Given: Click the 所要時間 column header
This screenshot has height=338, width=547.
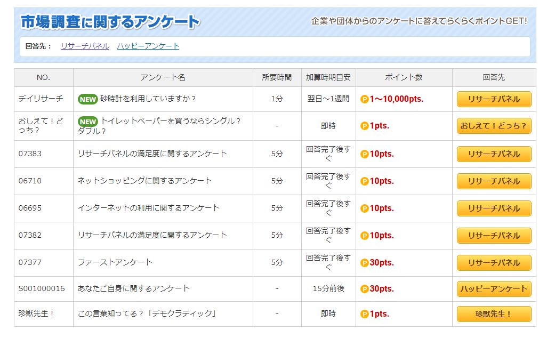Looking at the screenshot, I should point(277,77).
